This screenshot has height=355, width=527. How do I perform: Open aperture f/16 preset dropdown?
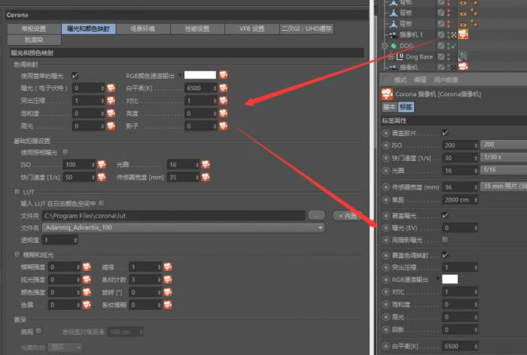[504, 170]
